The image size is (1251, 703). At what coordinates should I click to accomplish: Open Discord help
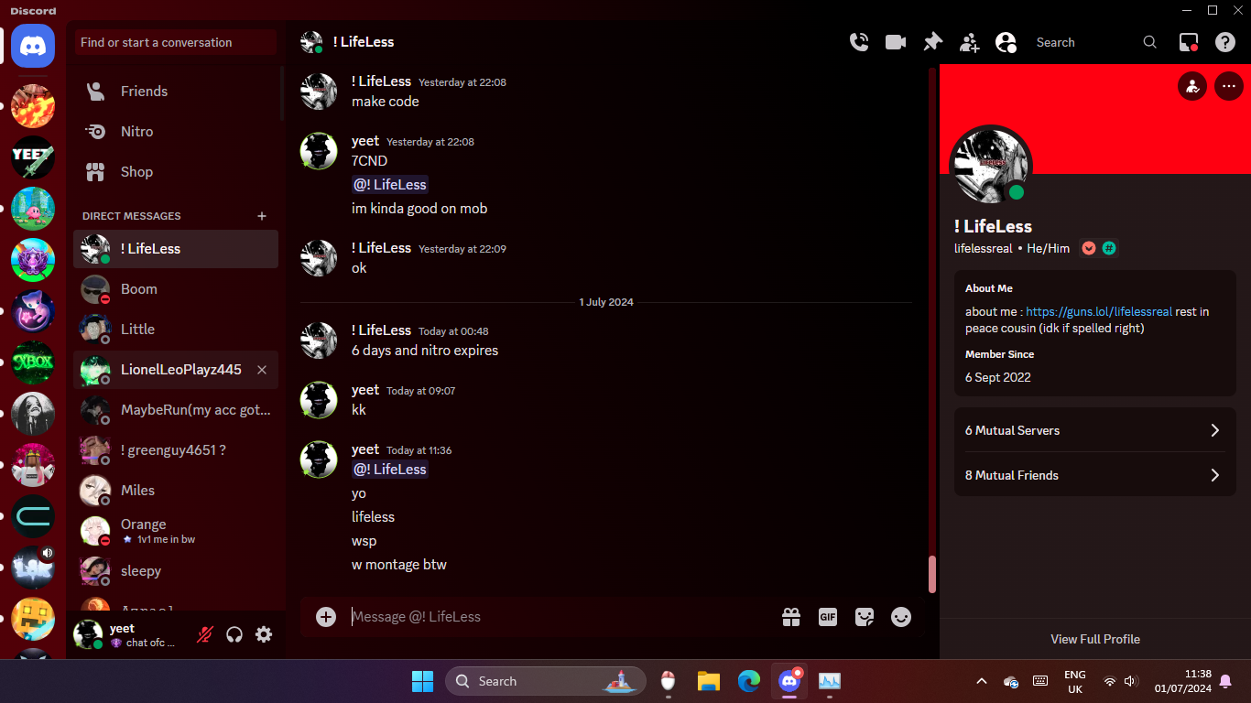pos(1225,42)
